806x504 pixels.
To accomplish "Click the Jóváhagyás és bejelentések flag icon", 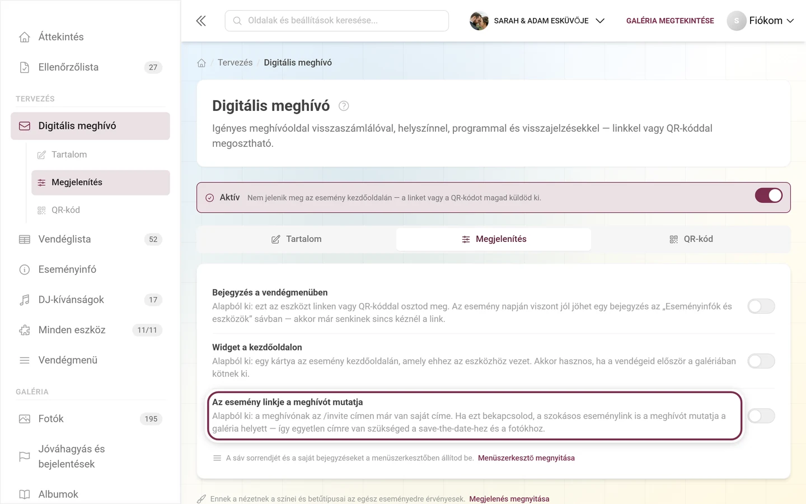I will click(x=25, y=456).
